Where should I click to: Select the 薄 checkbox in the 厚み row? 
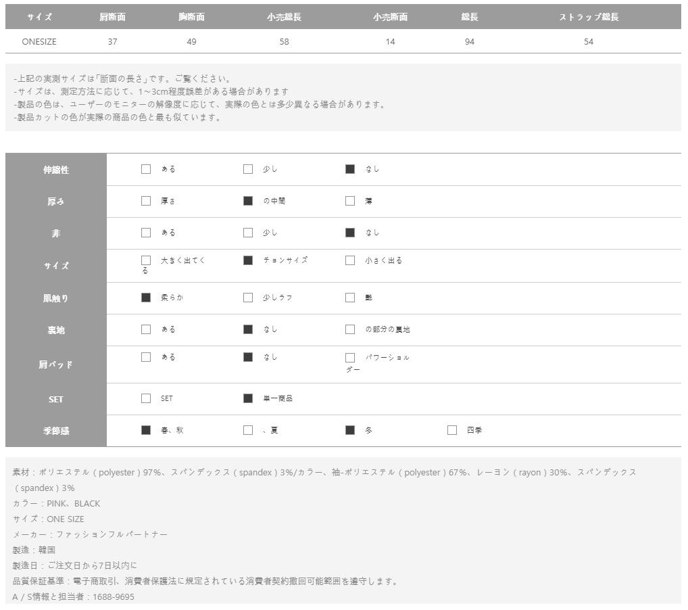[x=350, y=201]
